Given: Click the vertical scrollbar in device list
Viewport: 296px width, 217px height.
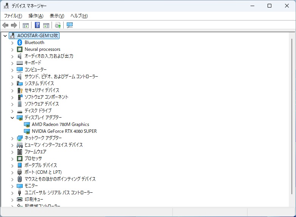Looking at the screenshot, I should pos(291,114).
